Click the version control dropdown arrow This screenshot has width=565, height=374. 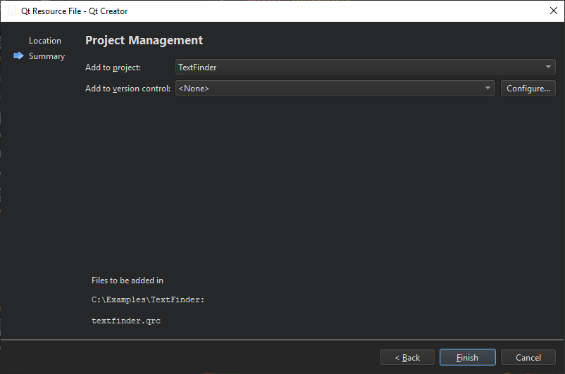[488, 89]
